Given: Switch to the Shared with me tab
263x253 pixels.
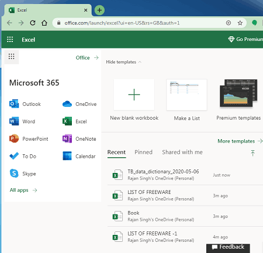Looking at the screenshot, I should [182, 152].
